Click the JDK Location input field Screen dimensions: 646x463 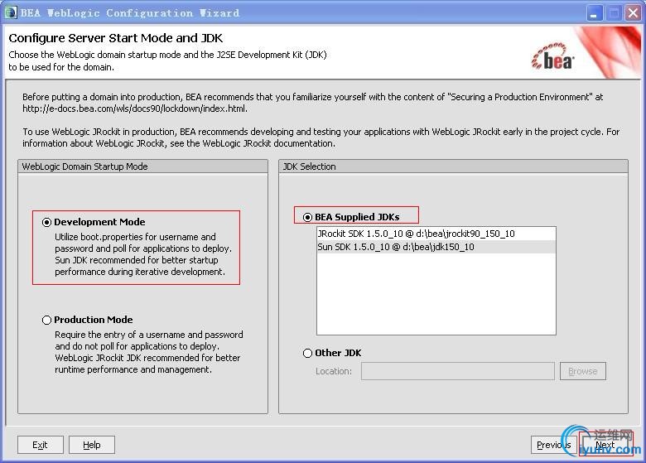click(x=458, y=371)
